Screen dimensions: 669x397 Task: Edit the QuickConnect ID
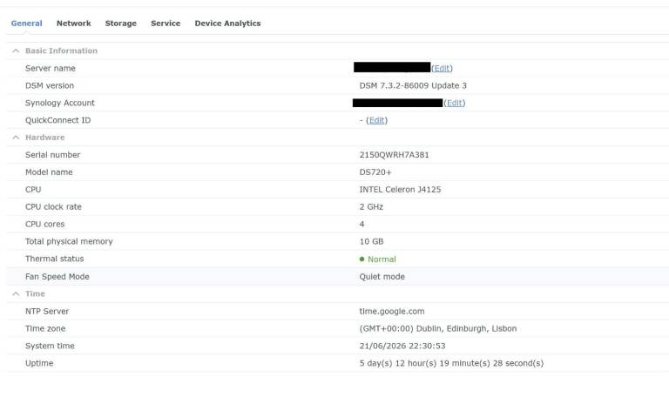point(376,120)
